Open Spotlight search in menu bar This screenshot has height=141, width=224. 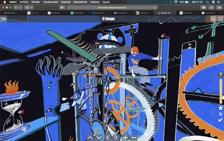[207, 2]
